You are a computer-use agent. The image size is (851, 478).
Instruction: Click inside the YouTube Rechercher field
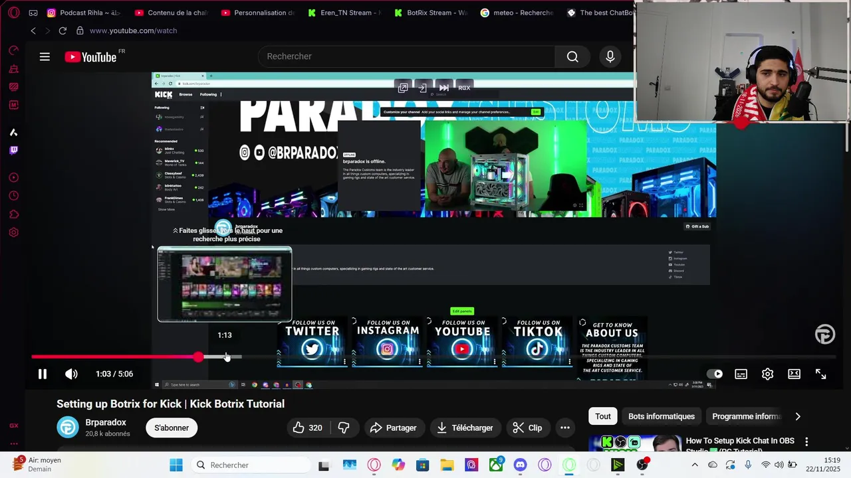pos(406,56)
